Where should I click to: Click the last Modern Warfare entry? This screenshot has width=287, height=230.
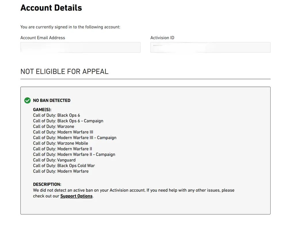61,171
